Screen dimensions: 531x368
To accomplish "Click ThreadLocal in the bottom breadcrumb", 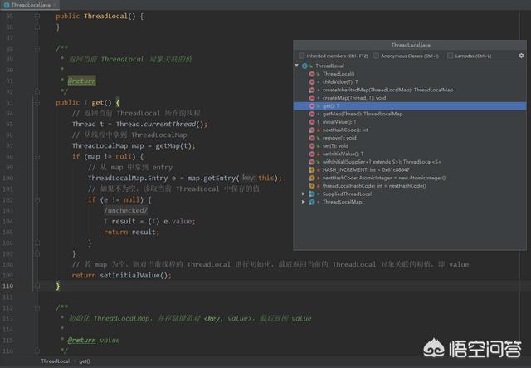I will click(56, 361).
